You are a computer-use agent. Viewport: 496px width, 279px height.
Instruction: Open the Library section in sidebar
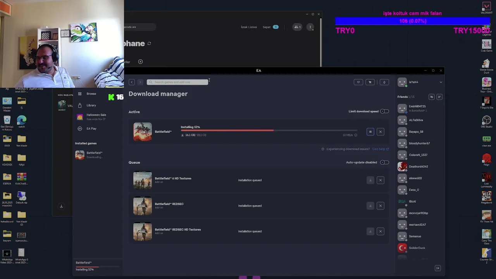pyautogui.click(x=91, y=105)
